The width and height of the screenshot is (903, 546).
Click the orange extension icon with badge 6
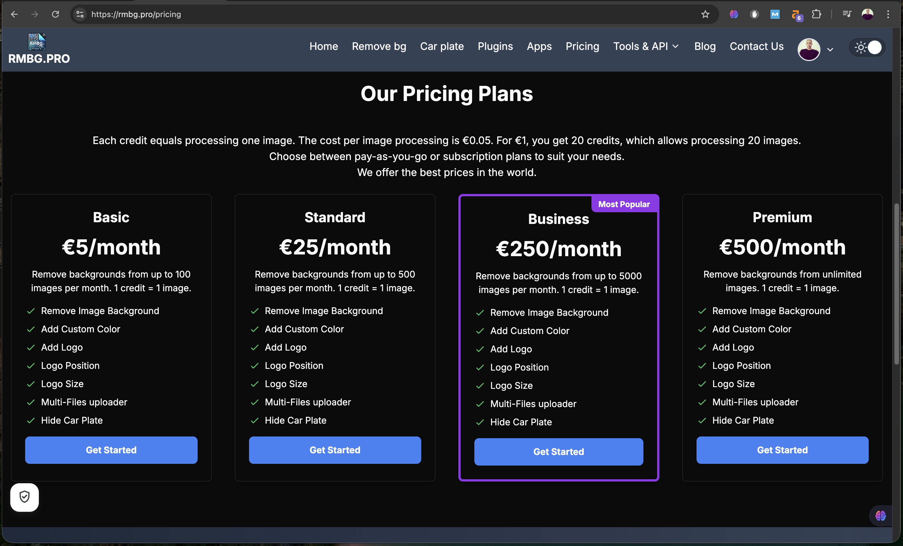coord(796,15)
